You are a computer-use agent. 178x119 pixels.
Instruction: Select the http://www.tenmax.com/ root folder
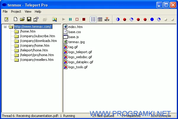(33, 27)
